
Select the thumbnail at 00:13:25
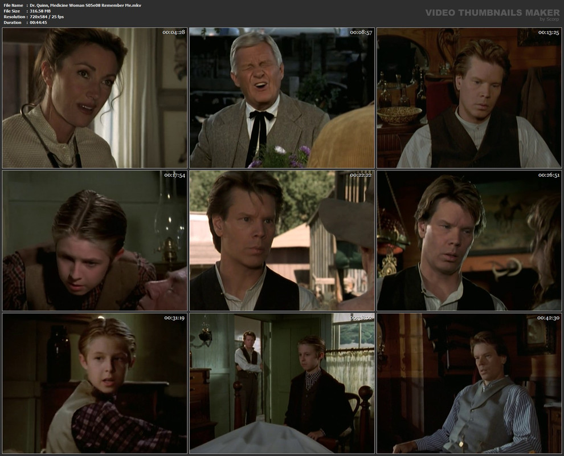469,98
